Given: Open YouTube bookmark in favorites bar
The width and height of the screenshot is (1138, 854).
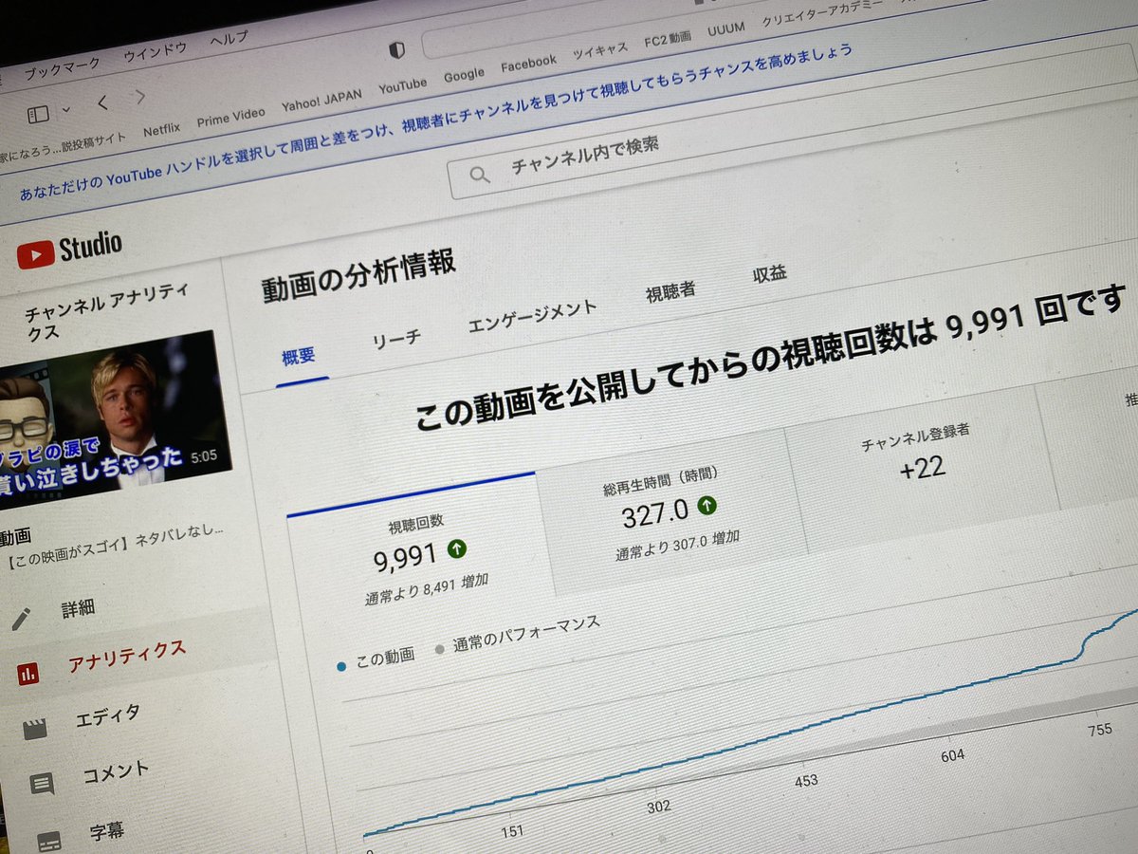Looking at the screenshot, I should 403,86.
